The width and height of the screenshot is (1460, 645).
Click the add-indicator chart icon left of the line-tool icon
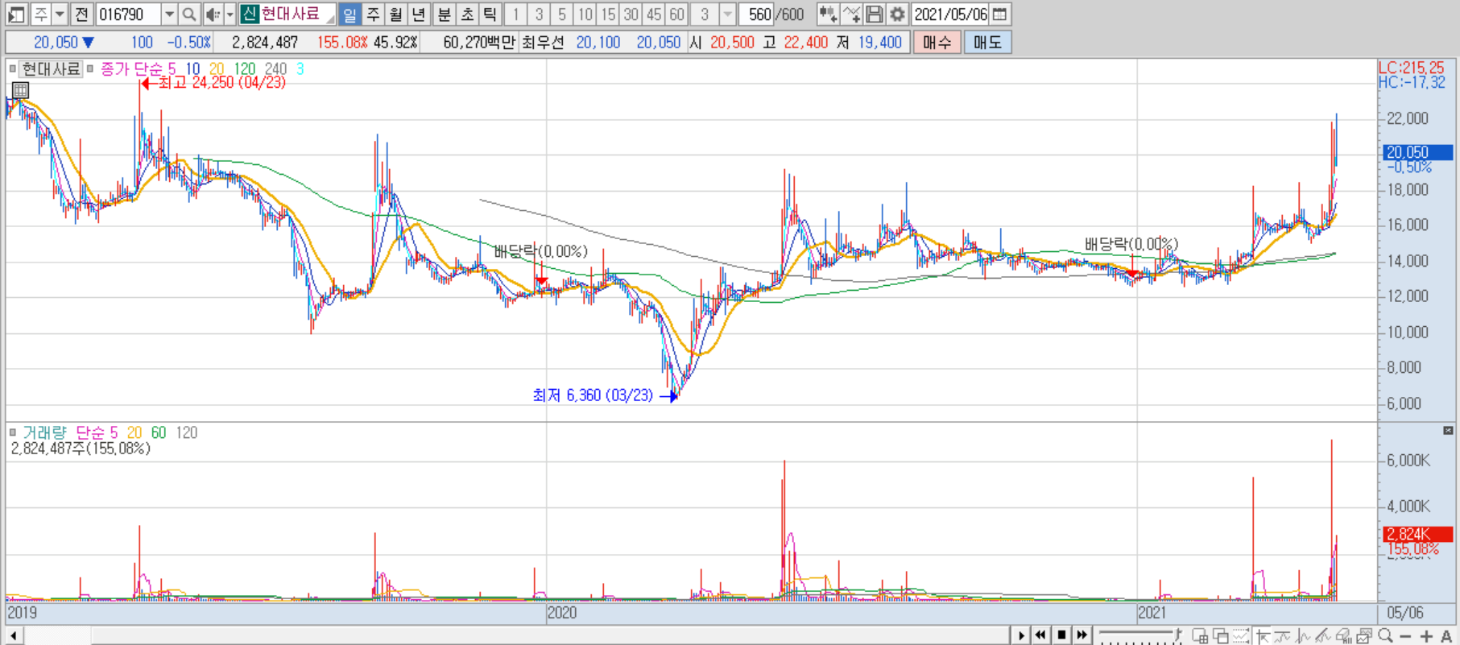click(x=827, y=14)
